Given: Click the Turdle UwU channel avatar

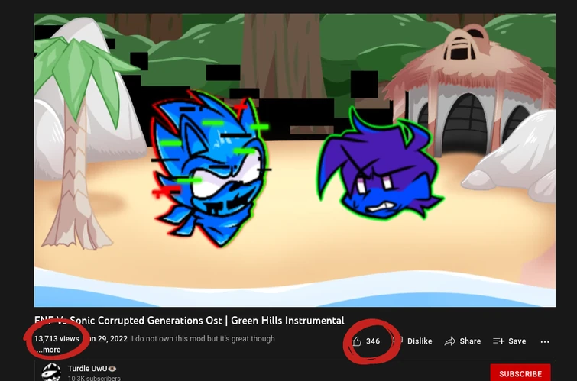Looking at the screenshot, I should (x=51, y=372).
